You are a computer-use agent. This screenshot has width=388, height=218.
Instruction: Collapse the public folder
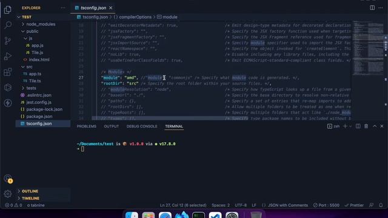click(32, 31)
